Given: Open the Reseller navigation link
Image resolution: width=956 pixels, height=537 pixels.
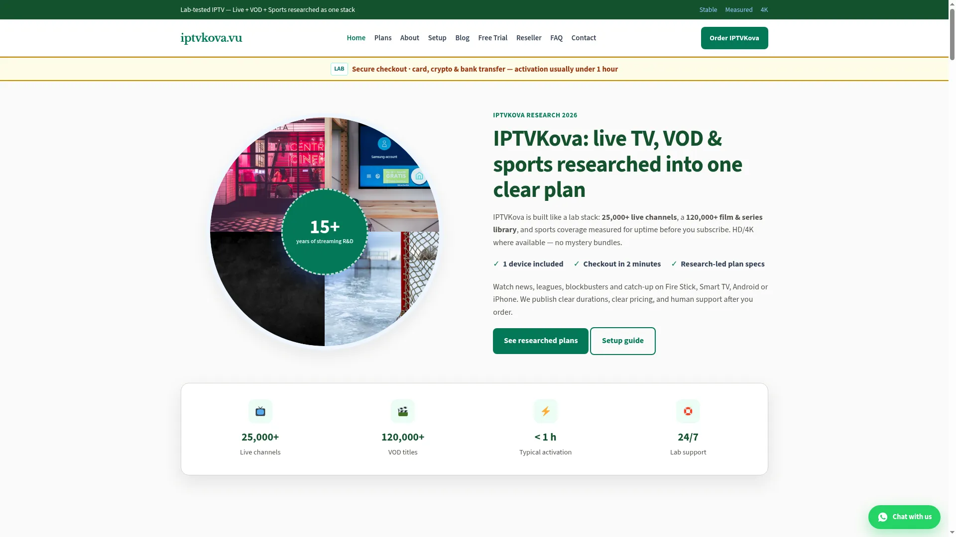Looking at the screenshot, I should tap(529, 38).
